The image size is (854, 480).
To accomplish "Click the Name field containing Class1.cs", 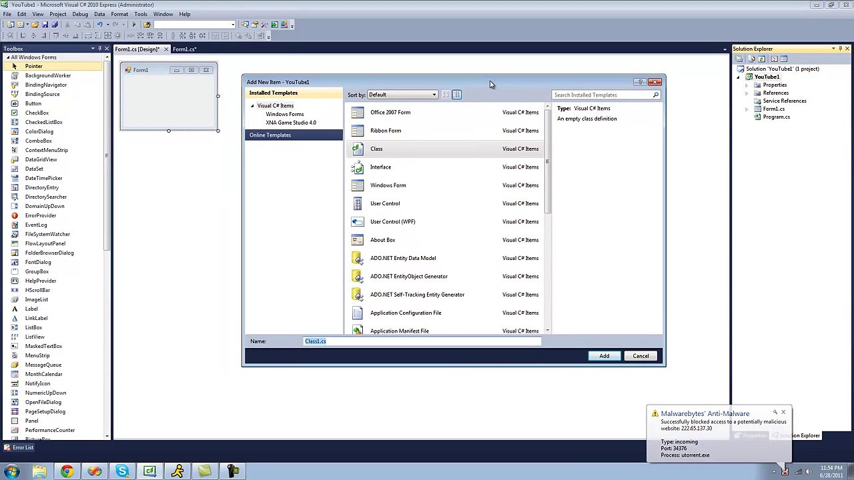I will click(422, 341).
